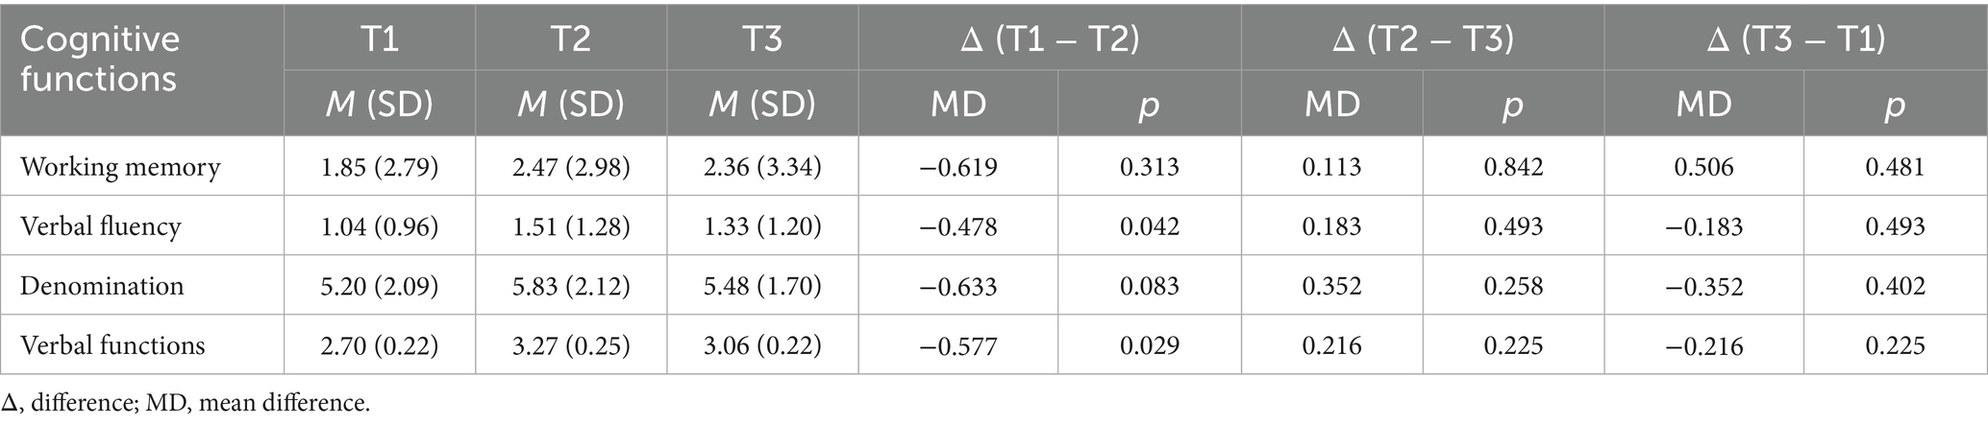
Task: Click the Verbal functions T2 value 3.27 (0.25)
Action: tap(570, 345)
